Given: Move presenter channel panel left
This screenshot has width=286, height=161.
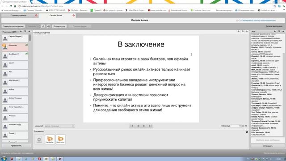Looking at the screenshot, I should point(238,32).
